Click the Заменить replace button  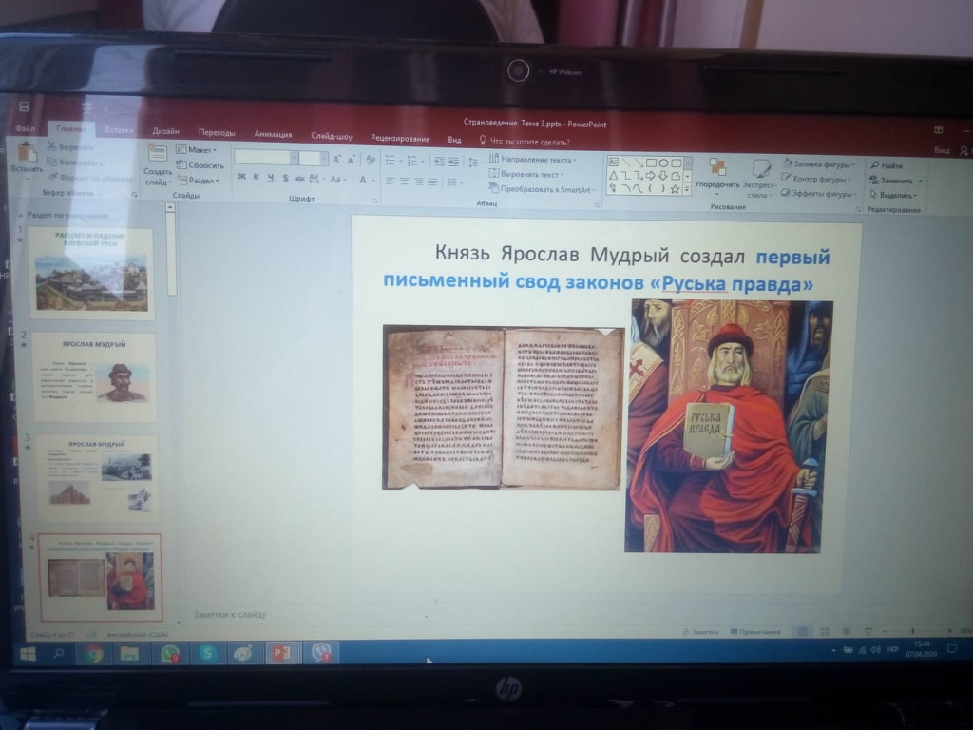point(895,181)
